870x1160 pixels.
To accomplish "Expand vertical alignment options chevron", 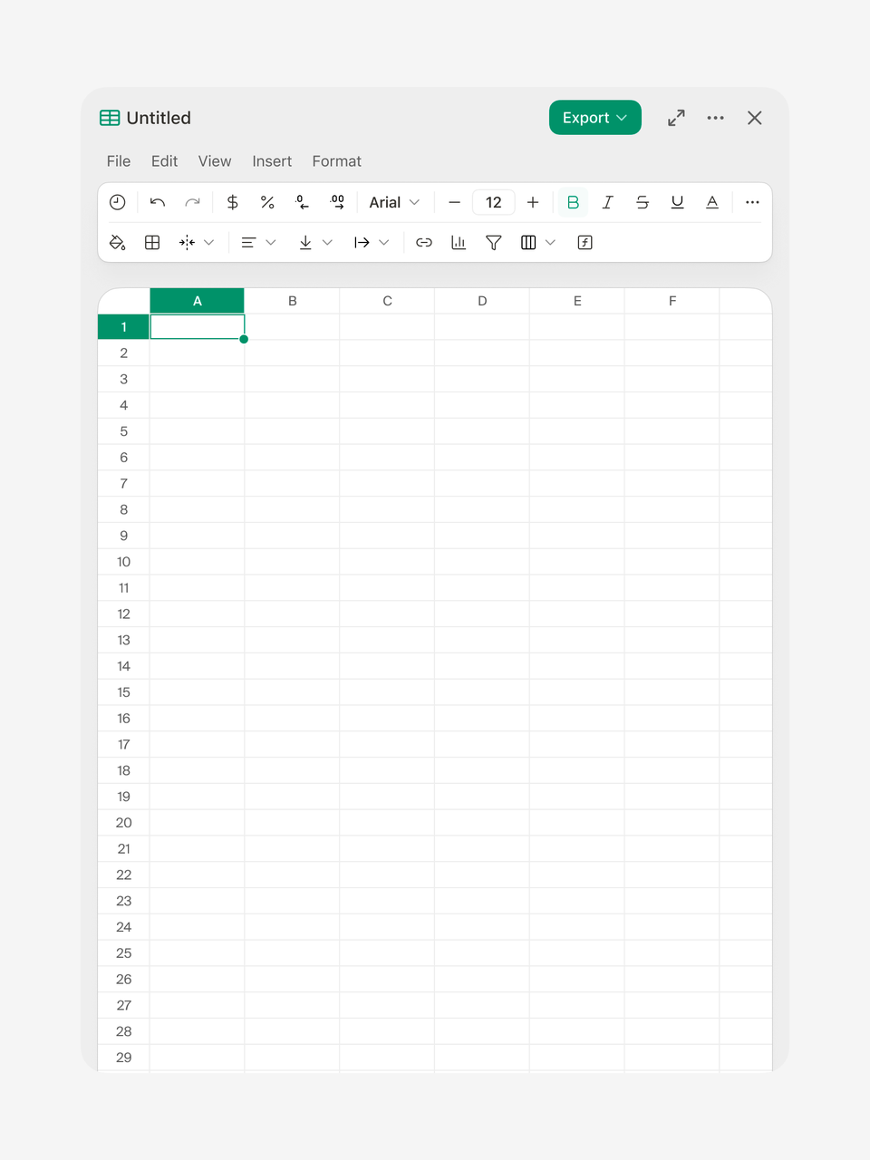I will 328,242.
